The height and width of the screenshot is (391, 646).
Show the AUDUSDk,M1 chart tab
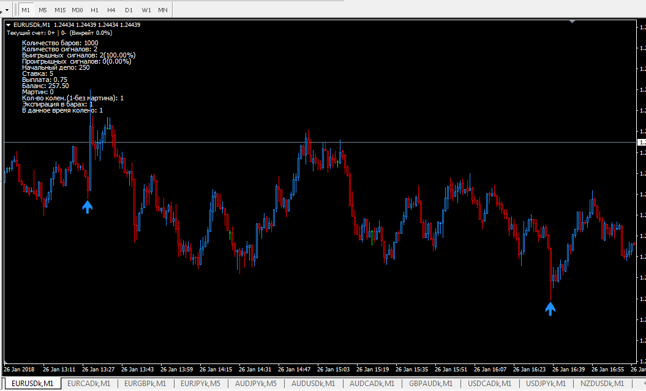[x=313, y=384]
